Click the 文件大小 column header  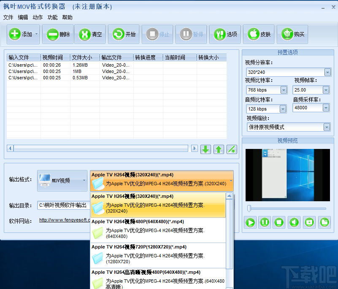pos(85,57)
